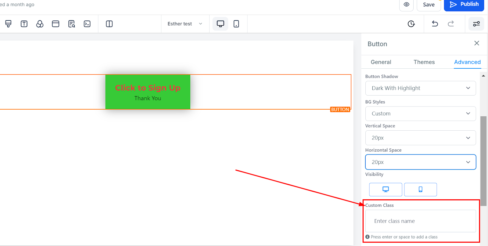Open the overlapping circles shapes icon

point(40,24)
